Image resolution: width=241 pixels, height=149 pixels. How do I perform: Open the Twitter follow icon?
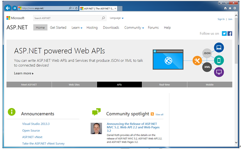point(224,33)
